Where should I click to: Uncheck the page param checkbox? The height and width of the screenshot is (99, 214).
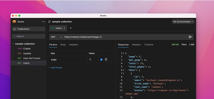click(x=101, y=59)
